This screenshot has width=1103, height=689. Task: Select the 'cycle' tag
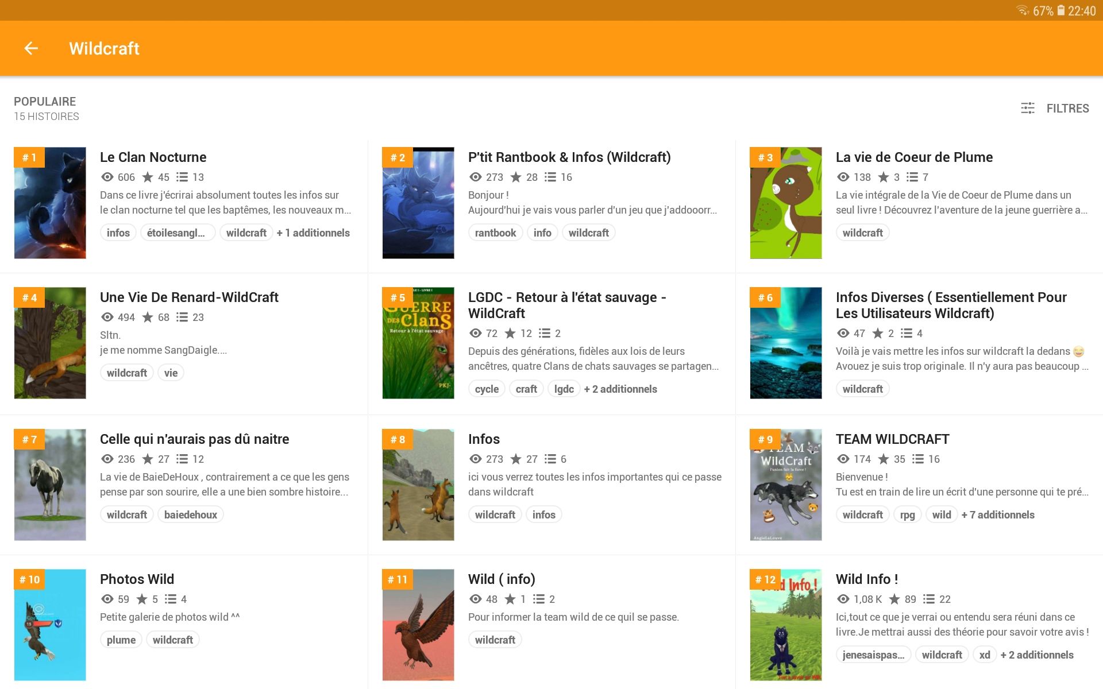point(487,389)
